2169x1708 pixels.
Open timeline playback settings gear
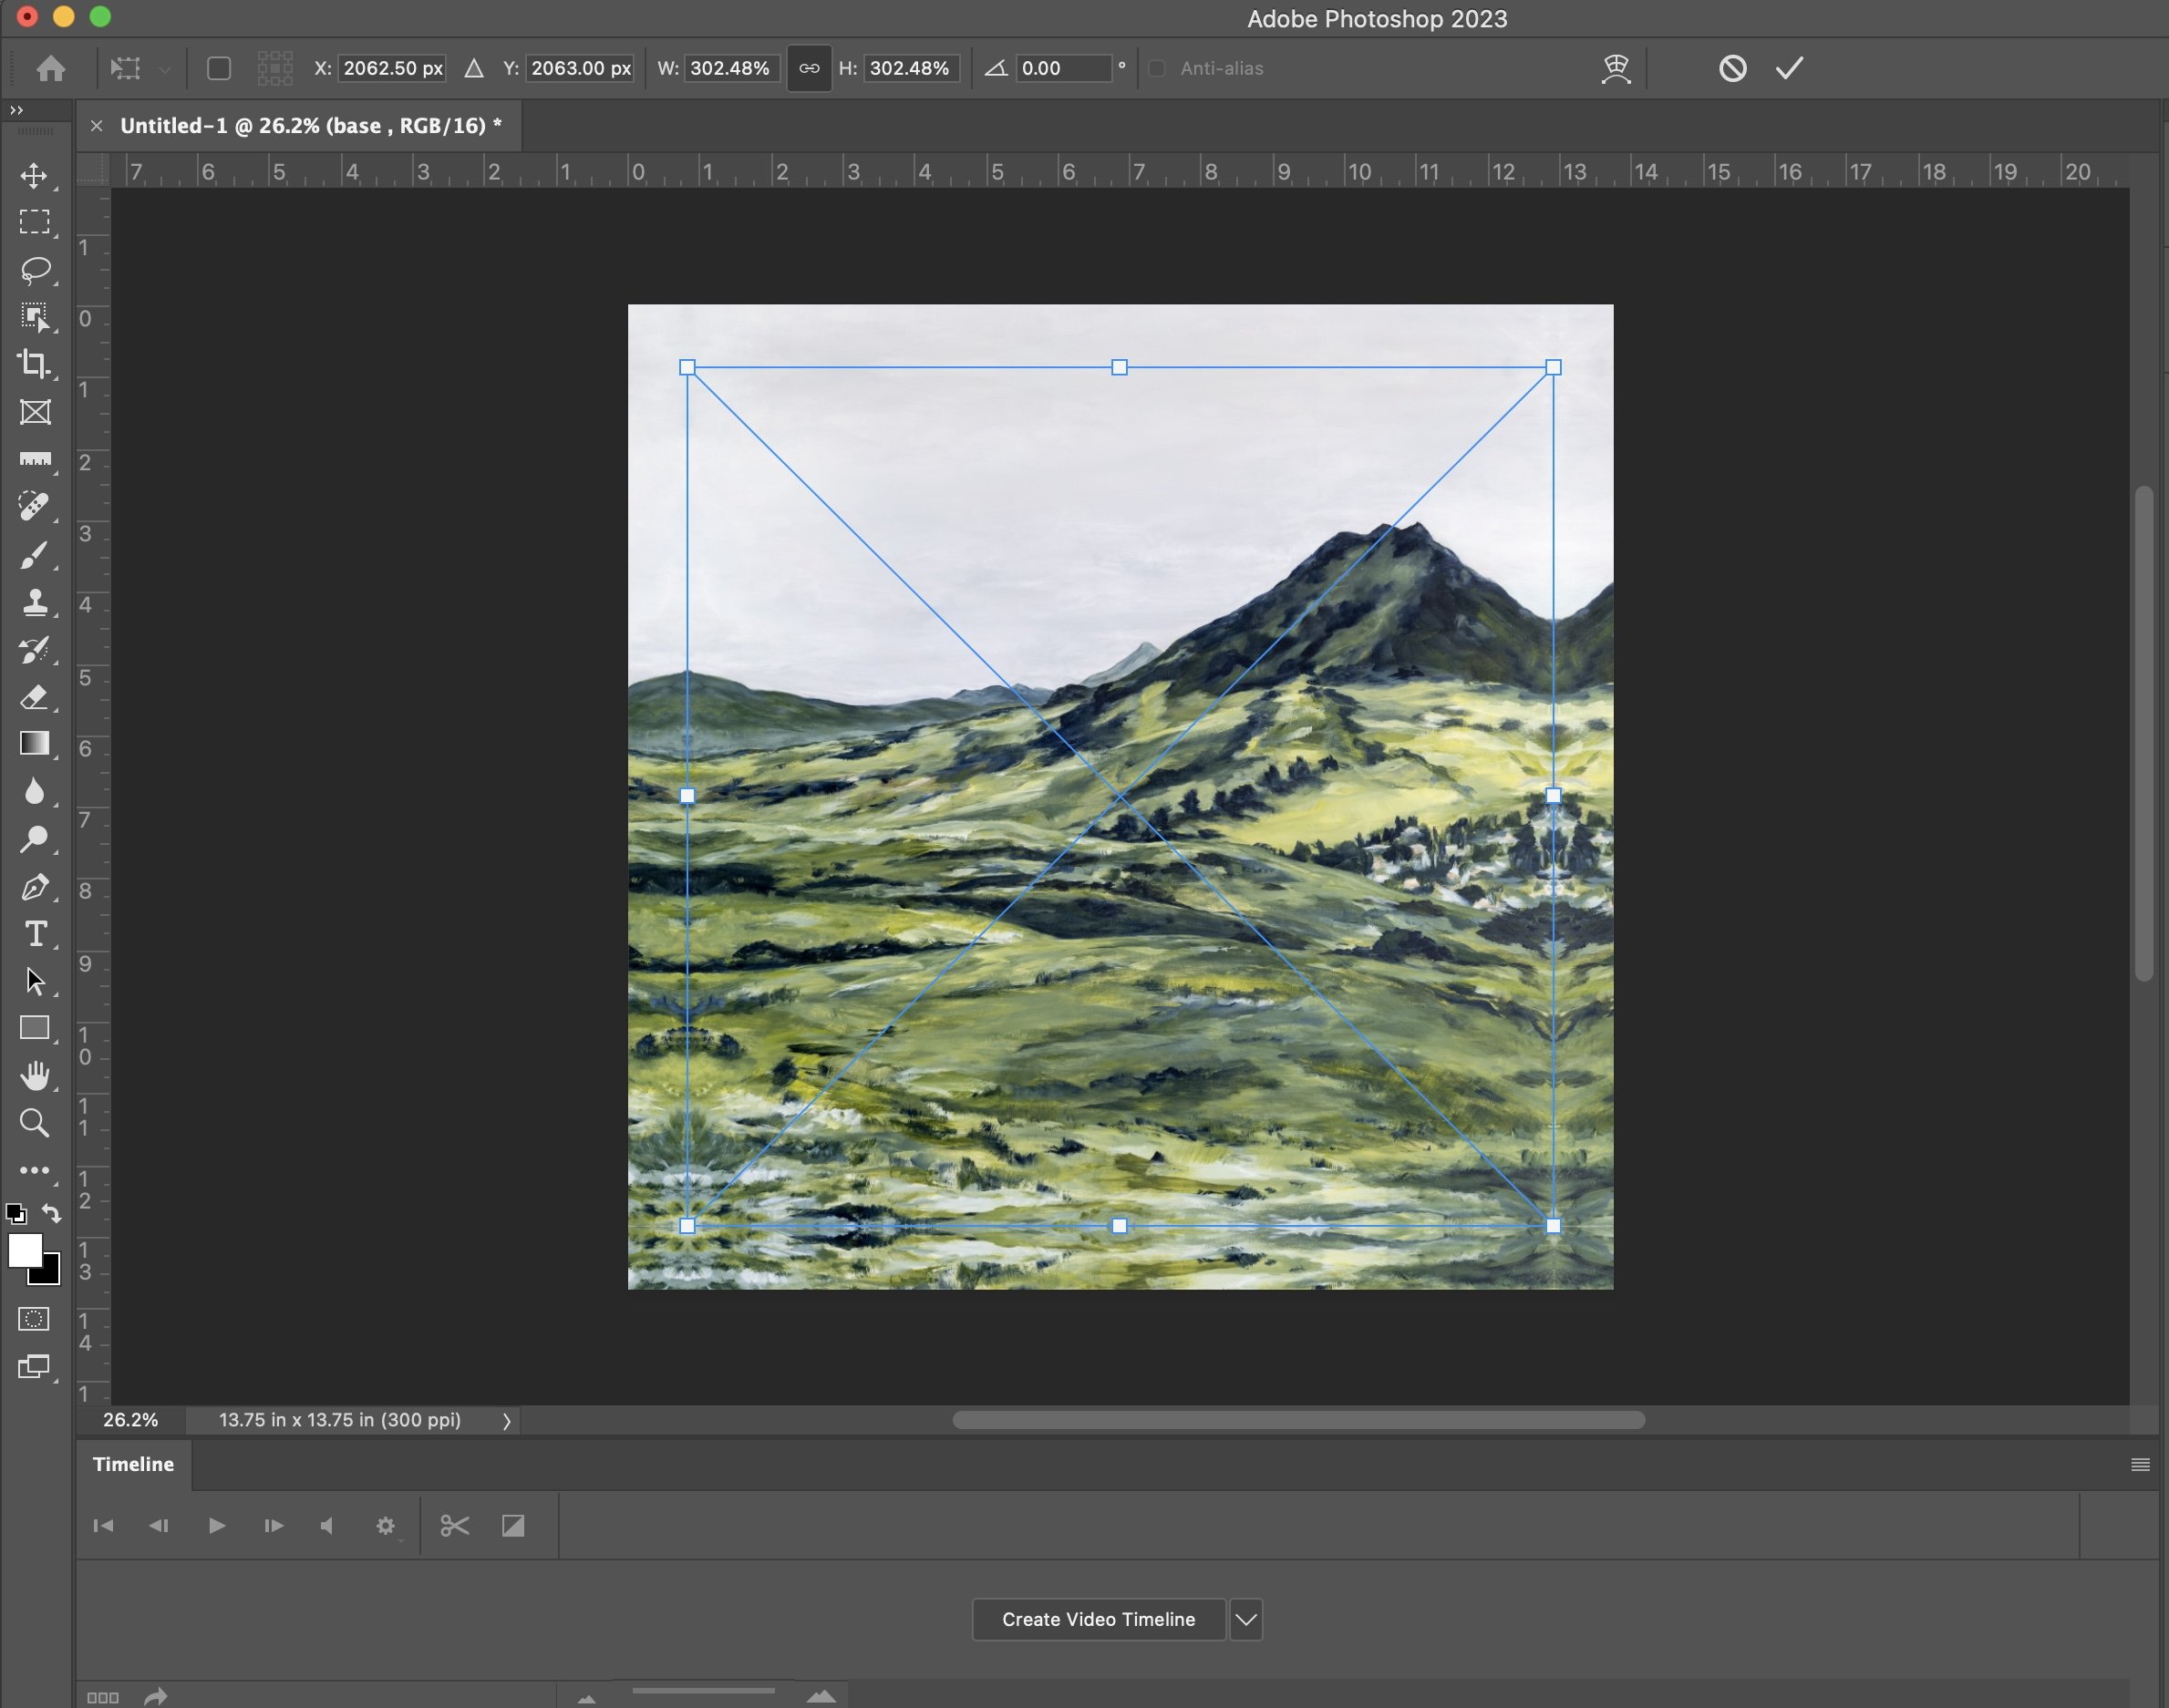coord(387,1526)
